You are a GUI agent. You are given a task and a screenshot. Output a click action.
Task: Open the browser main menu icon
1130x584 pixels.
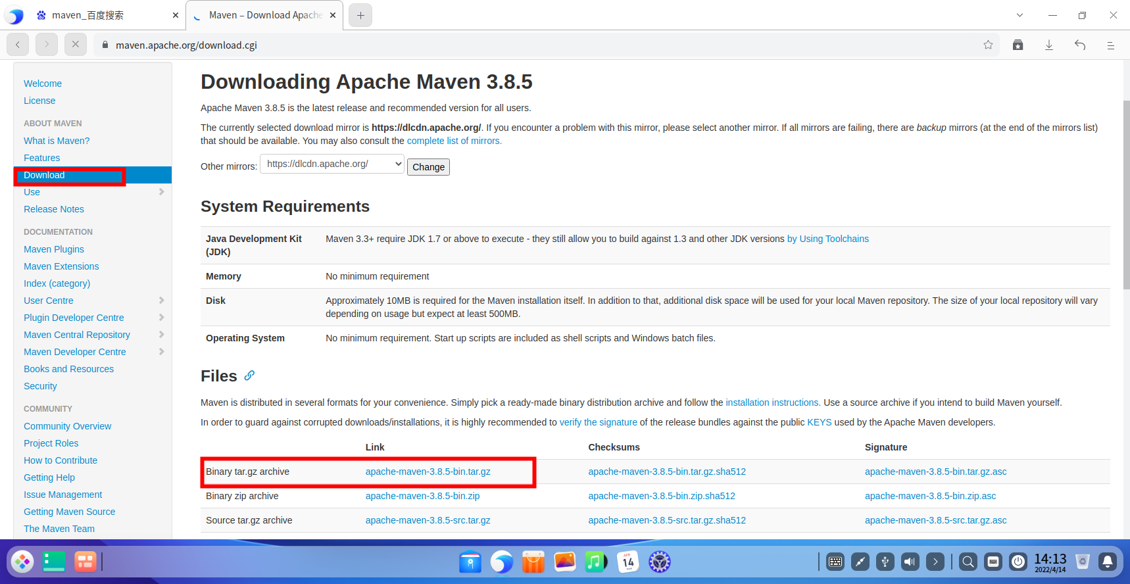point(1110,45)
